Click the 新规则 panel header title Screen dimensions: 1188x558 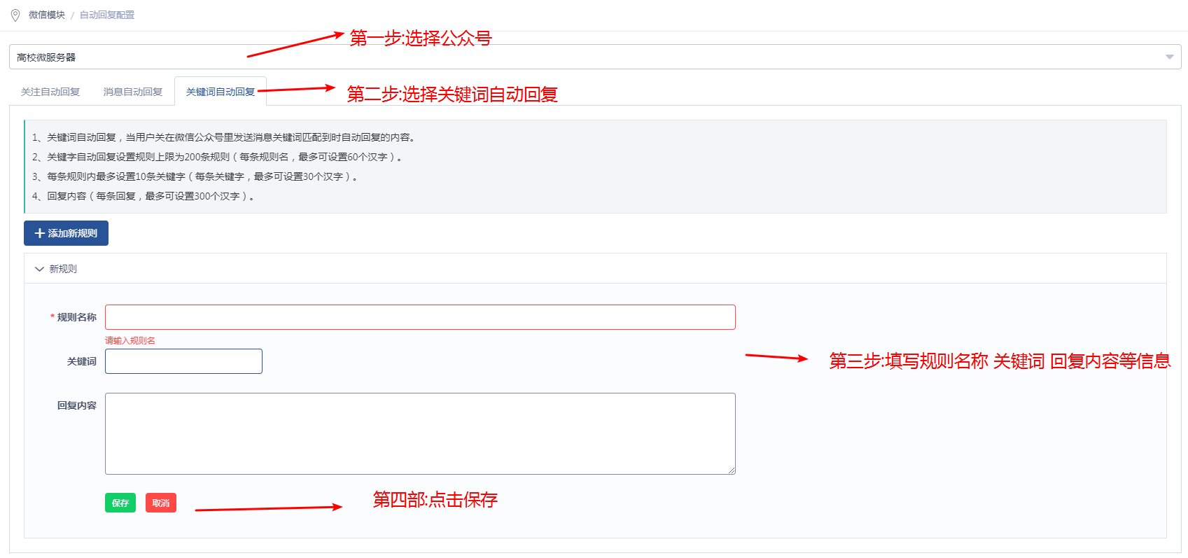click(x=63, y=269)
